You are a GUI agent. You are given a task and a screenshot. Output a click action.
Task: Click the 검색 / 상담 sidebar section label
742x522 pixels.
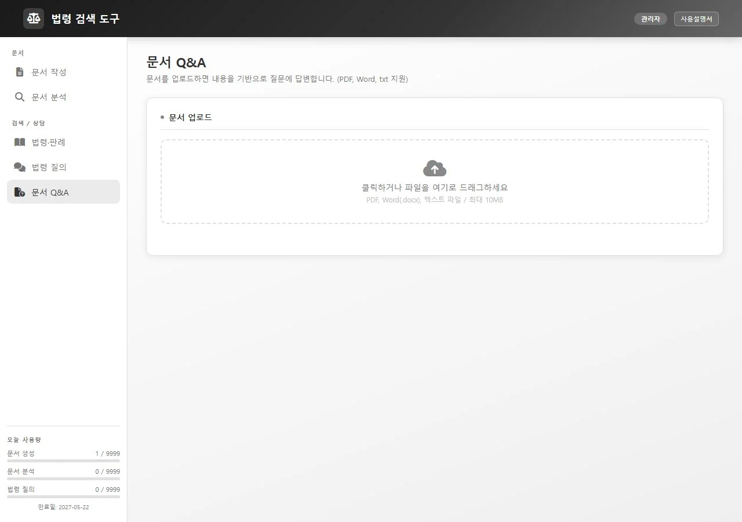point(28,123)
